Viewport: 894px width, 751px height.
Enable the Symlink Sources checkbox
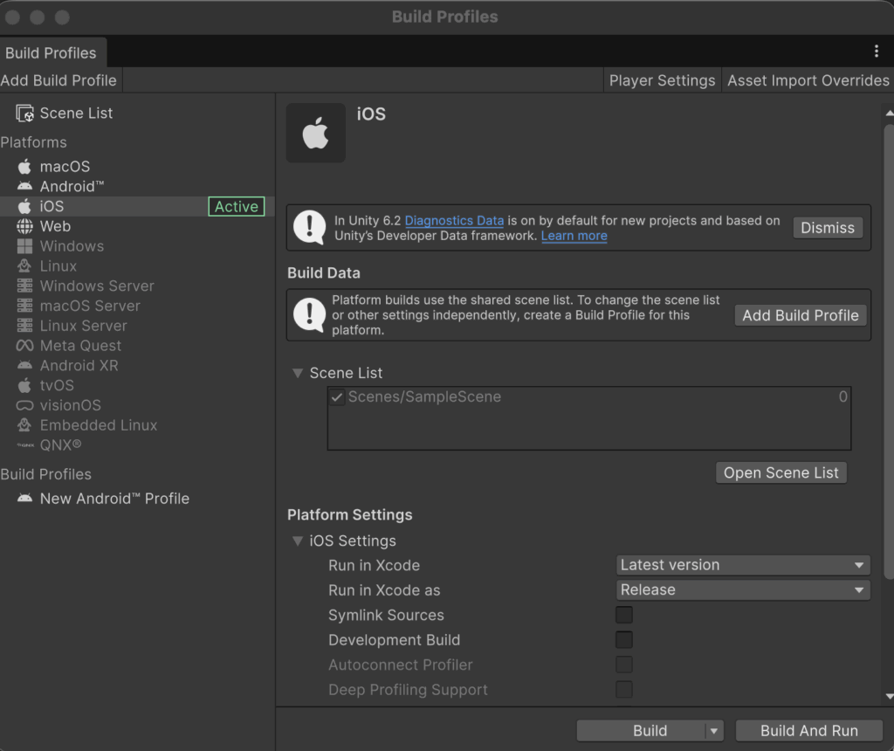point(624,615)
